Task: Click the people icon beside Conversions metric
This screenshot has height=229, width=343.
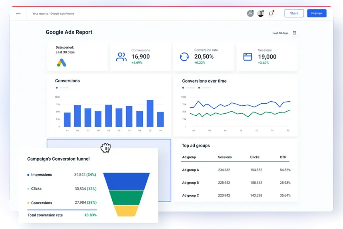Action: pyautogui.click(x=121, y=57)
